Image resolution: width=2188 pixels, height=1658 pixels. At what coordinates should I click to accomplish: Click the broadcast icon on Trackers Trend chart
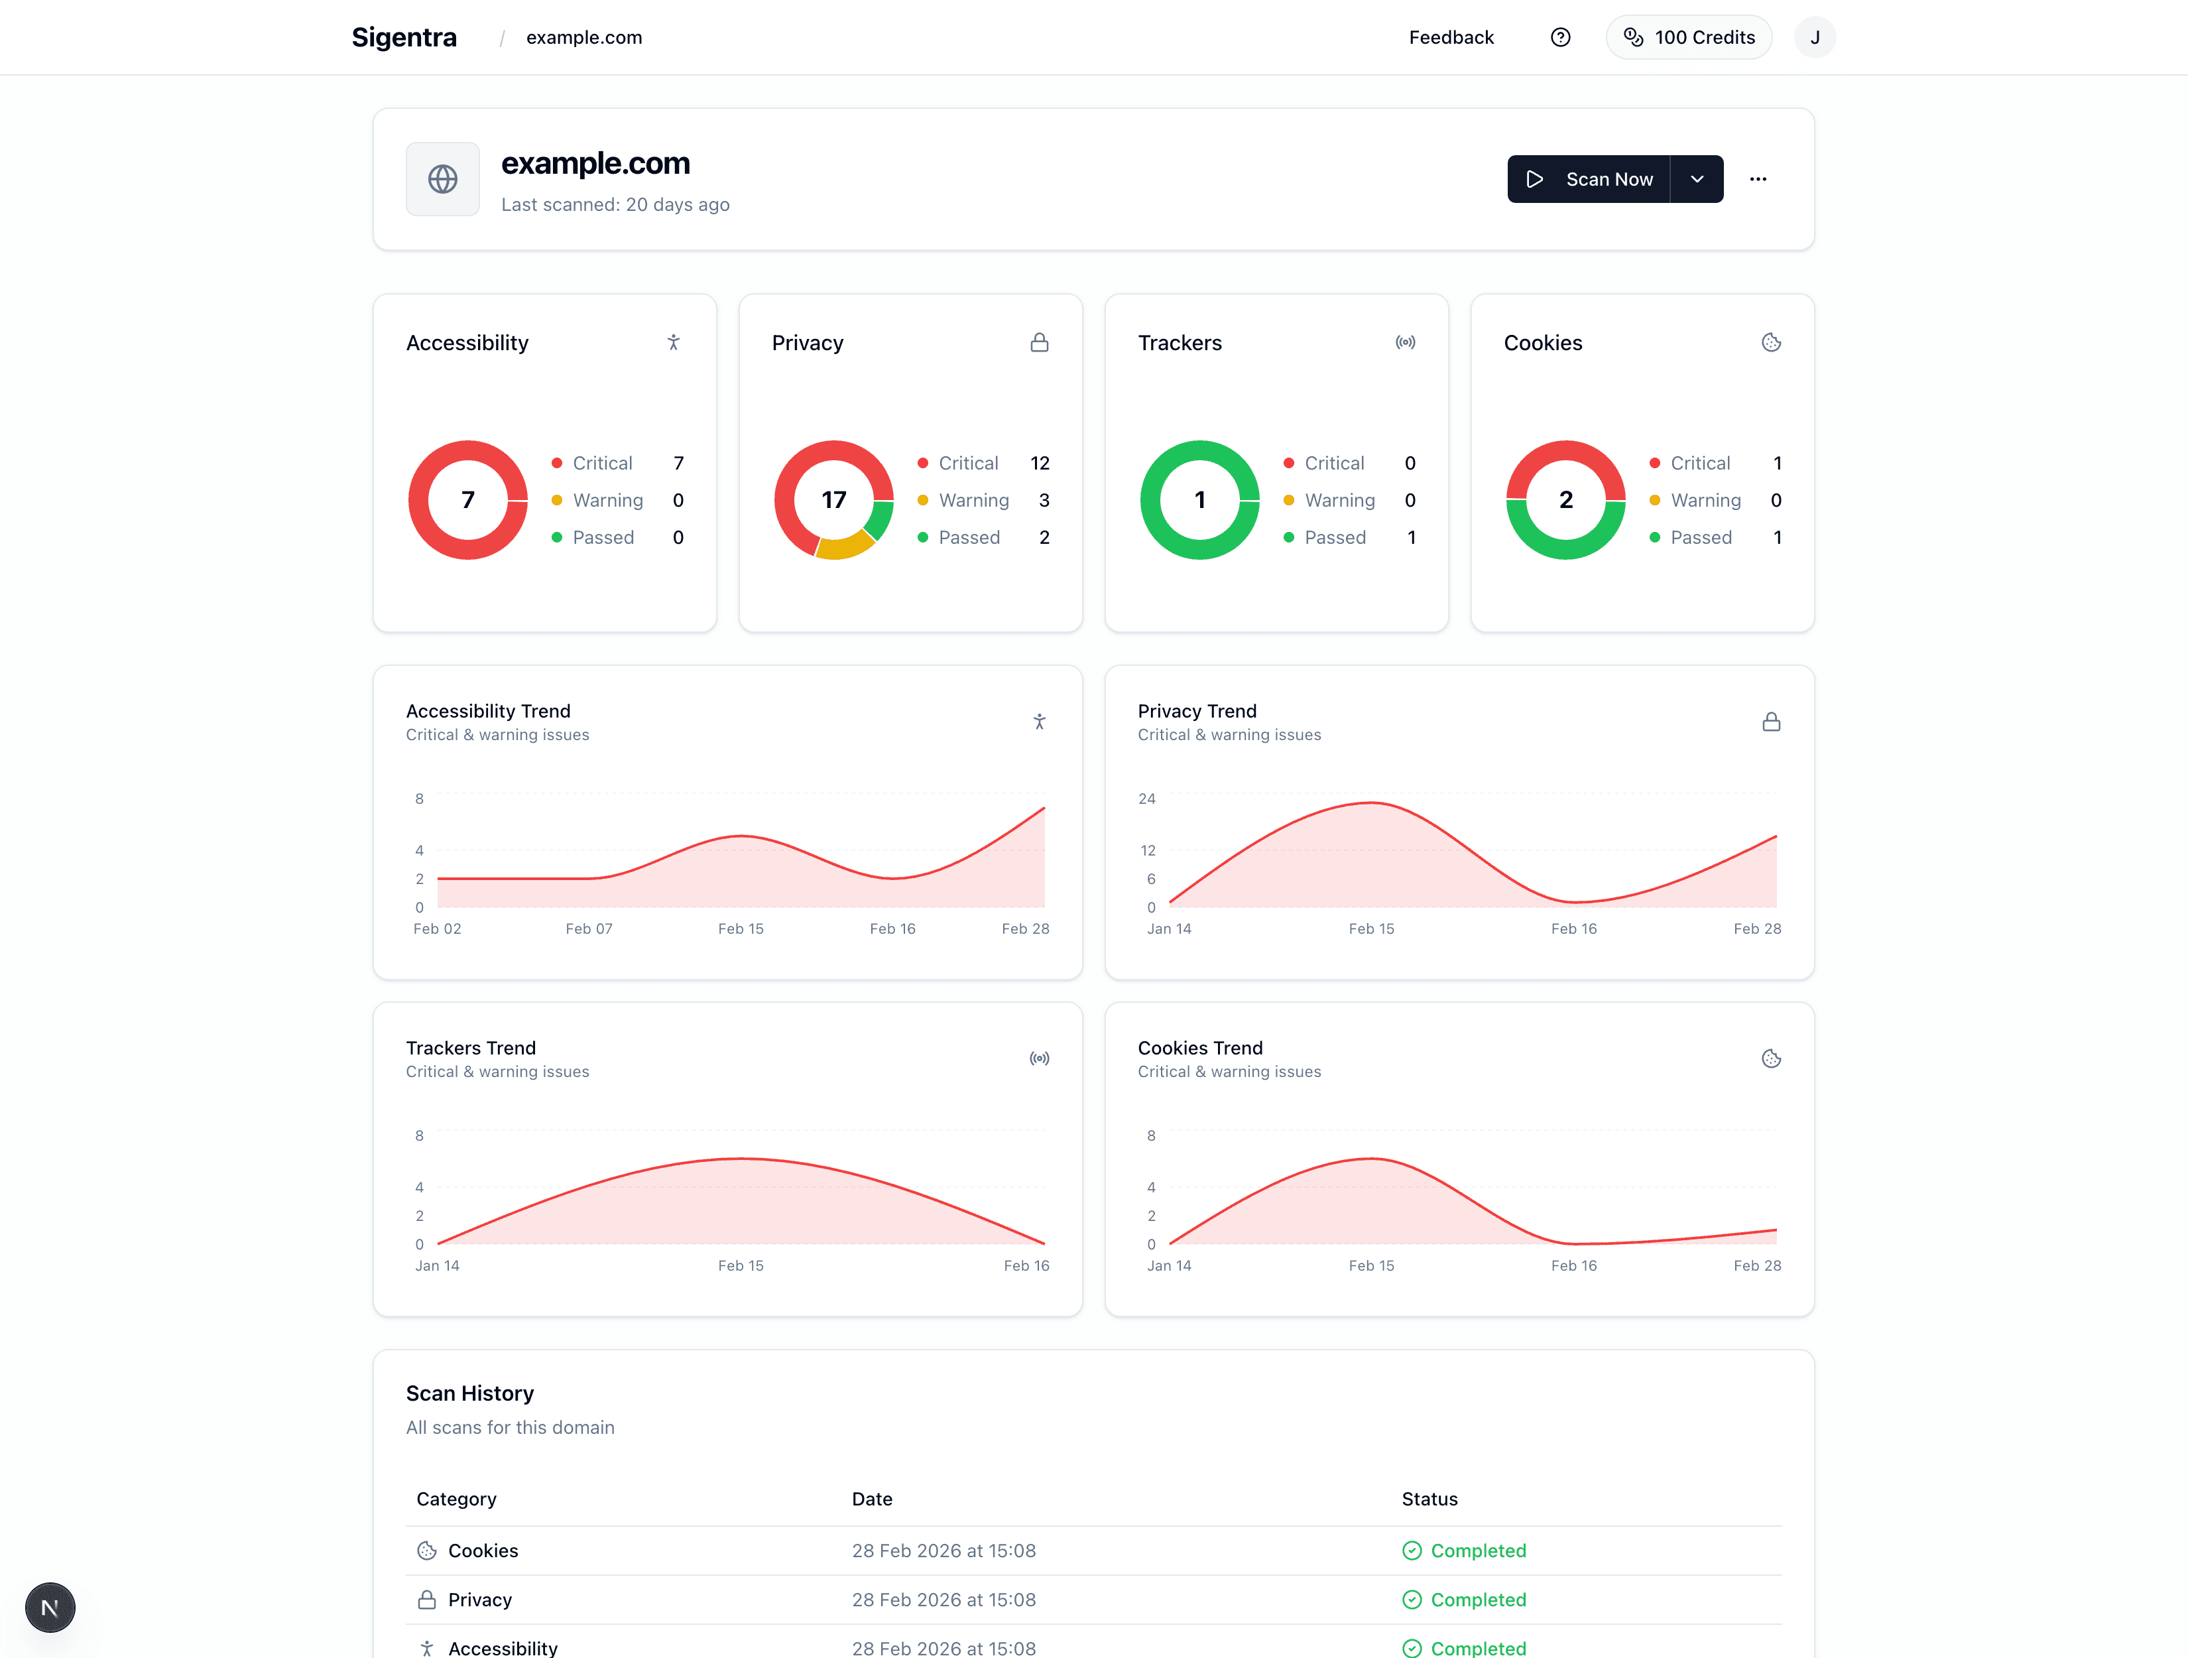click(1040, 1058)
